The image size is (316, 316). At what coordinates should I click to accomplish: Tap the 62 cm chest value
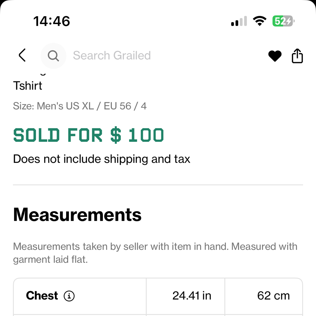click(x=273, y=296)
